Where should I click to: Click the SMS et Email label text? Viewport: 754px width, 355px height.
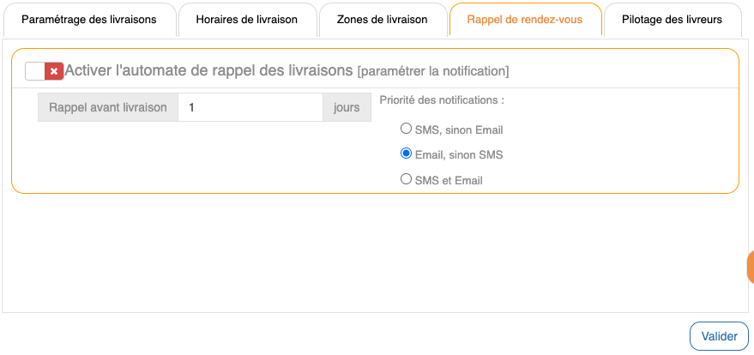[449, 181]
